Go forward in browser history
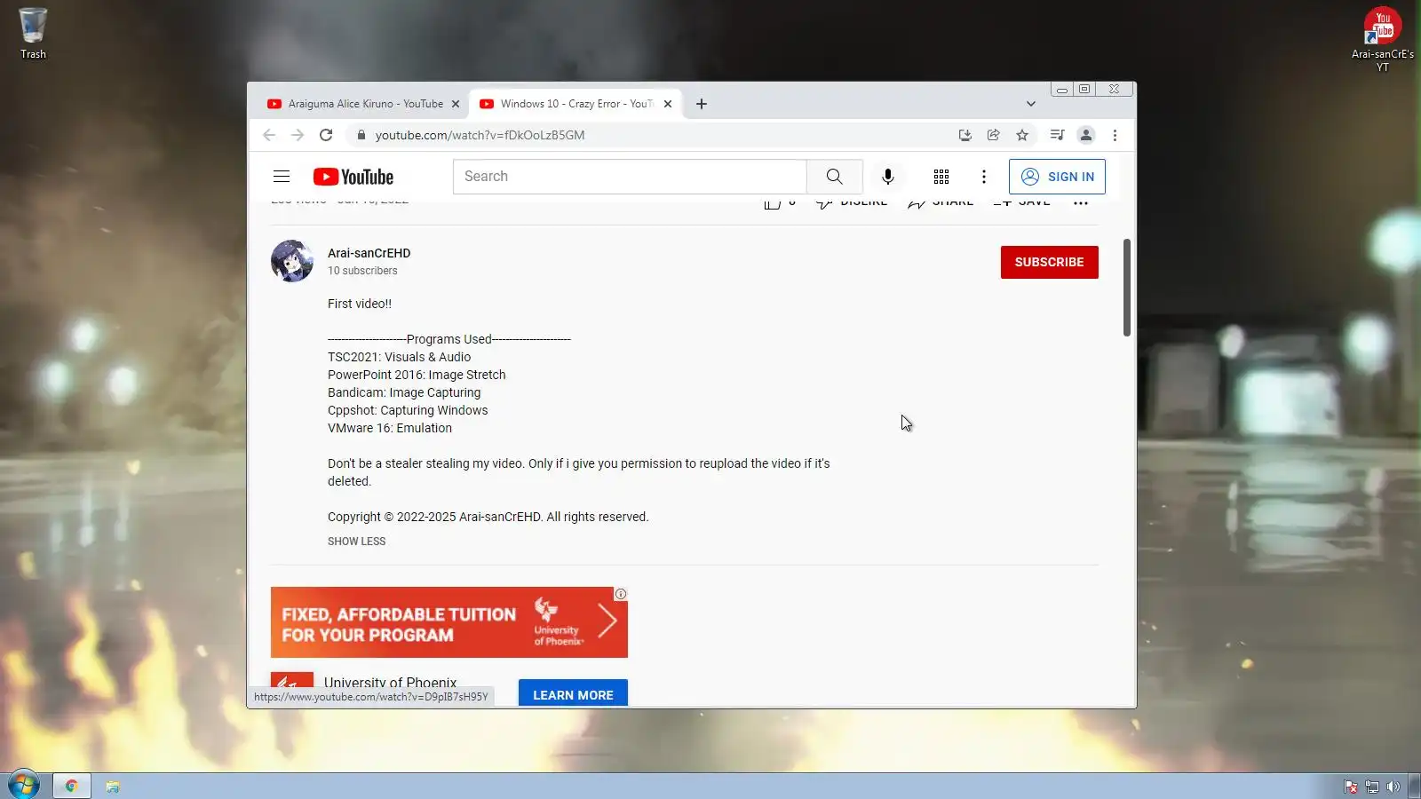This screenshot has width=1421, height=799. [298, 135]
